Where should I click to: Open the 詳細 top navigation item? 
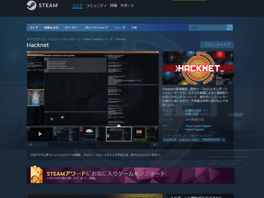point(114,6)
